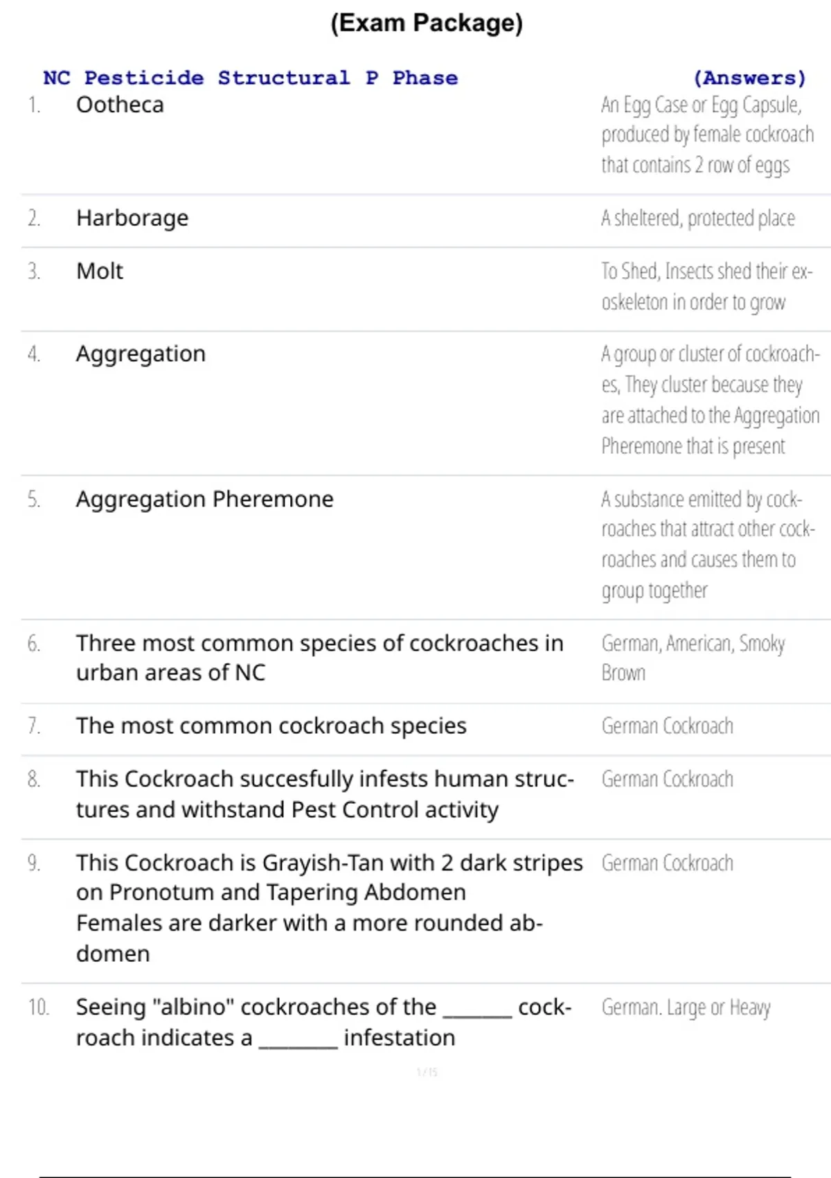Select the 'Aggregation Pheremone' term
The height and width of the screenshot is (1178, 831).
[205, 500]
